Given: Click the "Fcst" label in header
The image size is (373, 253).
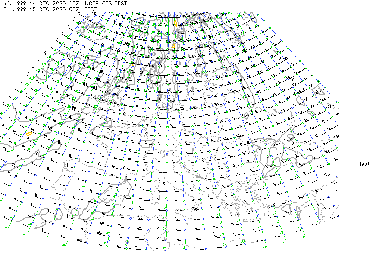Looking at the screenshot, I should coord(8,9).
